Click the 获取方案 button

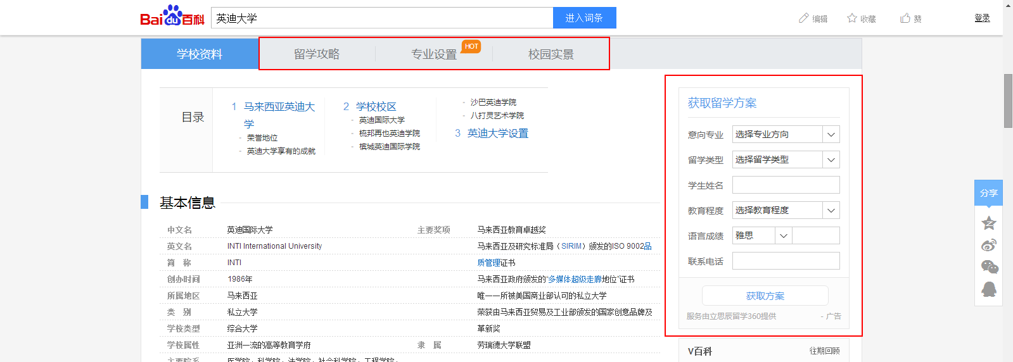point(765,296)
